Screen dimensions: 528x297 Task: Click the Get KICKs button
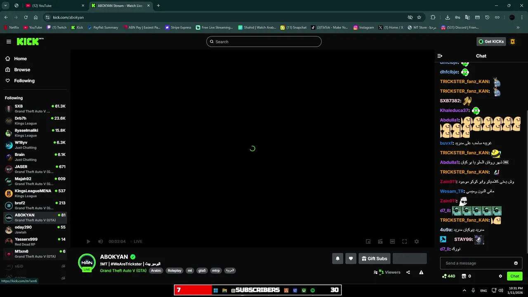pos(491,42)
